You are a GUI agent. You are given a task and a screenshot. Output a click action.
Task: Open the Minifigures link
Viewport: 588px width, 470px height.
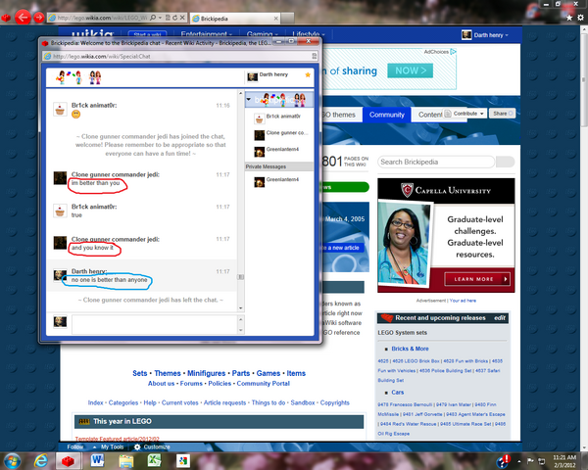coord(206,373)
